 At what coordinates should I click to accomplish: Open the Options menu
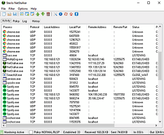pyautogui.click(x=23, y=9)
